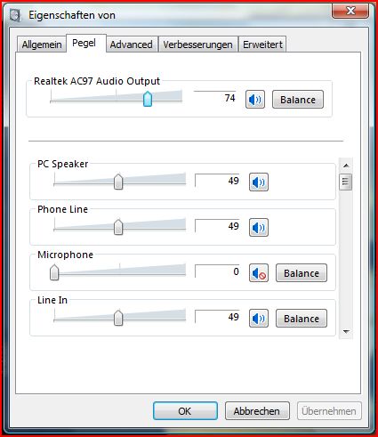Click the speaker icon in the title bar

pyautogui.click(x=15, y=15)
